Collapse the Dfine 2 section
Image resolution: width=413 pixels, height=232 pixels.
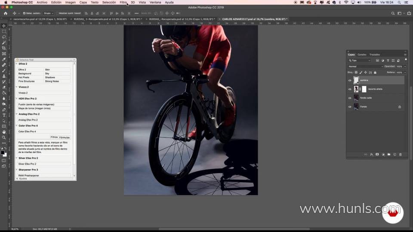pyautogui.click(x=17, y=64)
